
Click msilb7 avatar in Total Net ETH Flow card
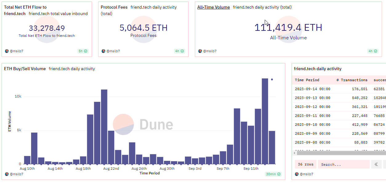(7, 51)
